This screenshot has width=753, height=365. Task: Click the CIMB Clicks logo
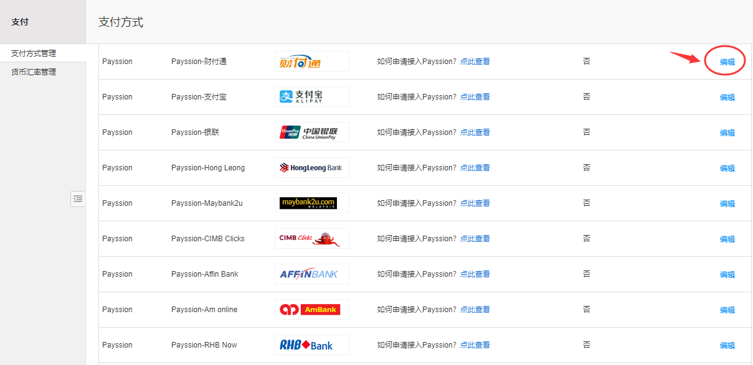point(312,238)
